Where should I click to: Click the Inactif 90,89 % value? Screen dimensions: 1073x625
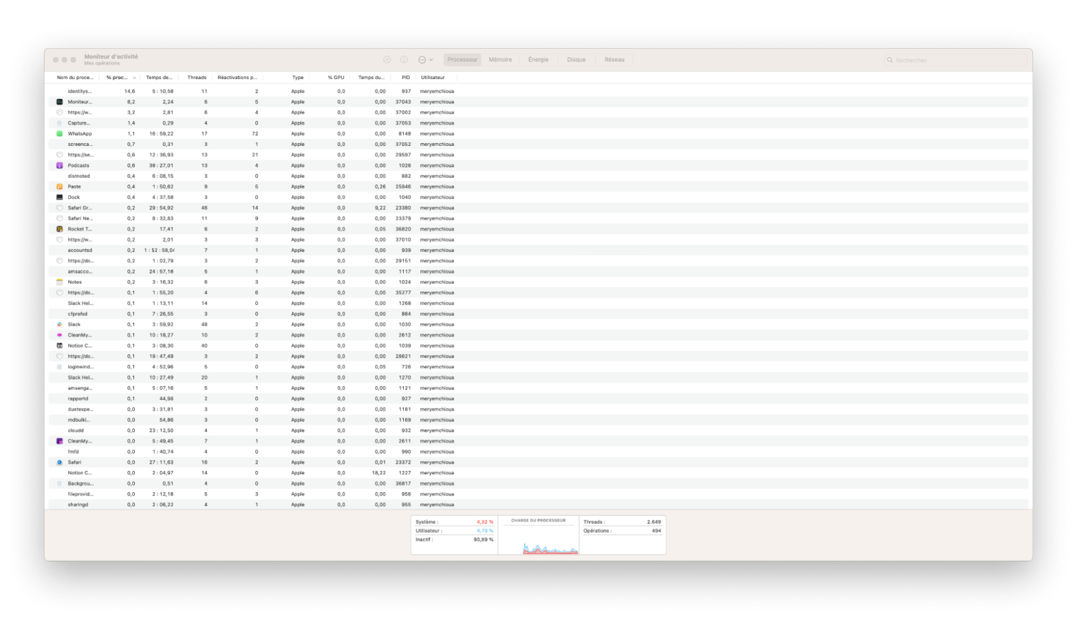(484, 540)
